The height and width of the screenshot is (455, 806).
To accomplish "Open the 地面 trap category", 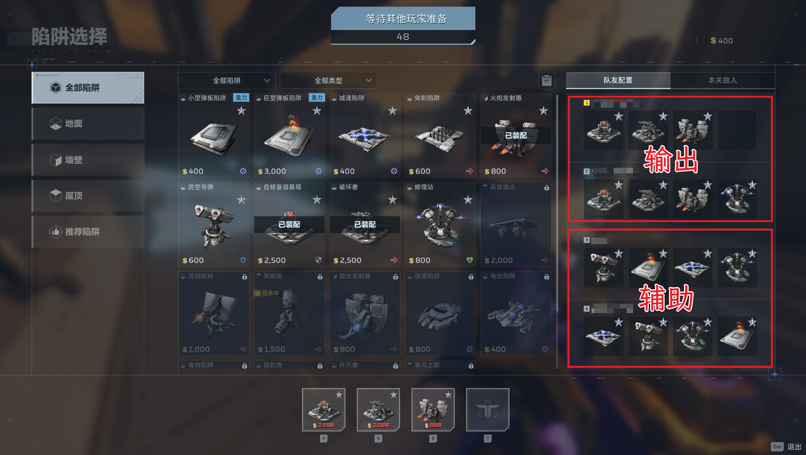I will (x=88, y=123).
